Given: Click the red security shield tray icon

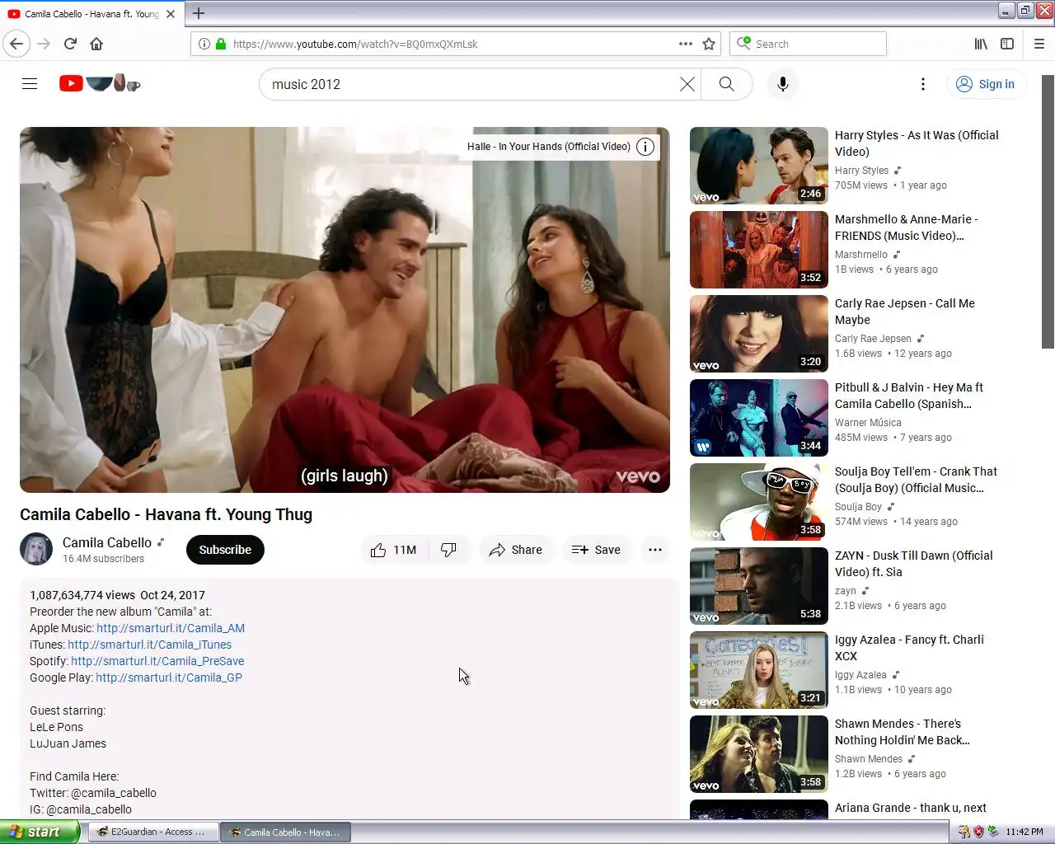Looking at the screenshot, I should pyautogui.click(x=978, y=832).
